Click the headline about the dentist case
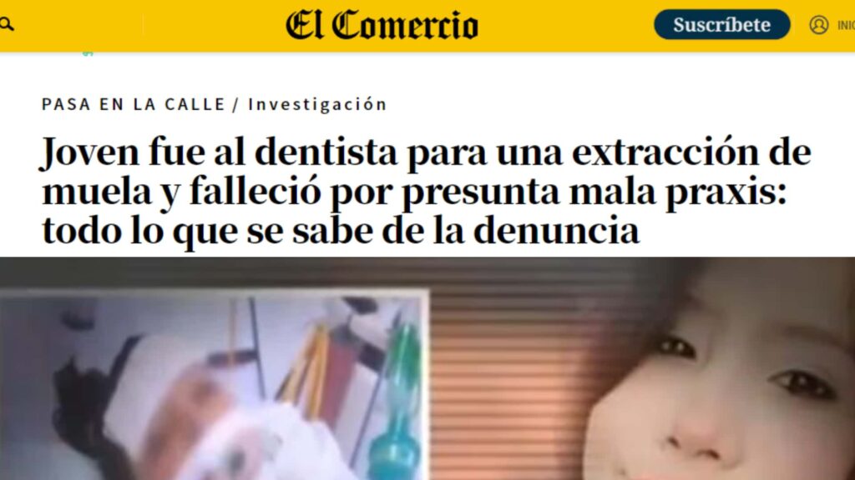The height and width of the screenshot is (480, 855). click(427, 191)
